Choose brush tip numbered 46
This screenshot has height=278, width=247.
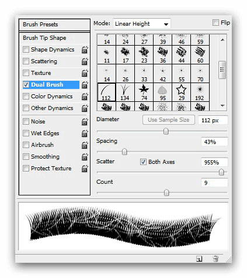coord(181,40)
